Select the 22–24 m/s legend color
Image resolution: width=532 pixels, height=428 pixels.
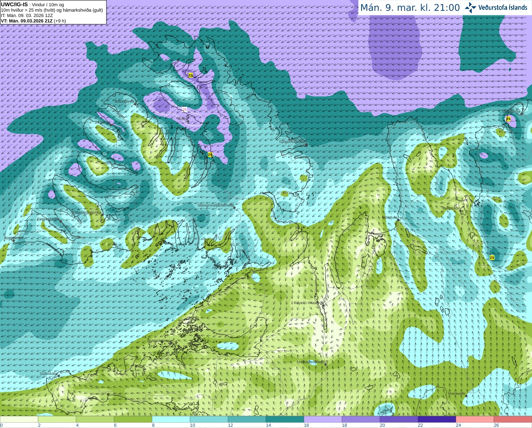(x=437, y=419)
